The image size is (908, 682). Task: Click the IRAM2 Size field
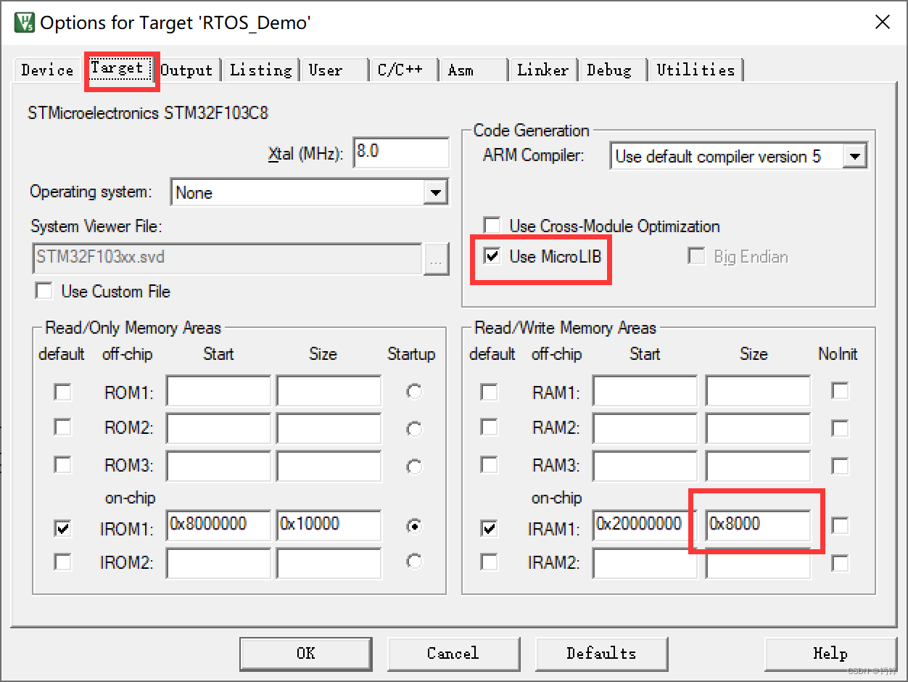pyautogui.click(x=758, y=563)
